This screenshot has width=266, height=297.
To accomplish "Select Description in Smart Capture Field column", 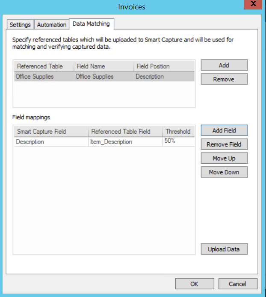I will (x=51, y=142).
